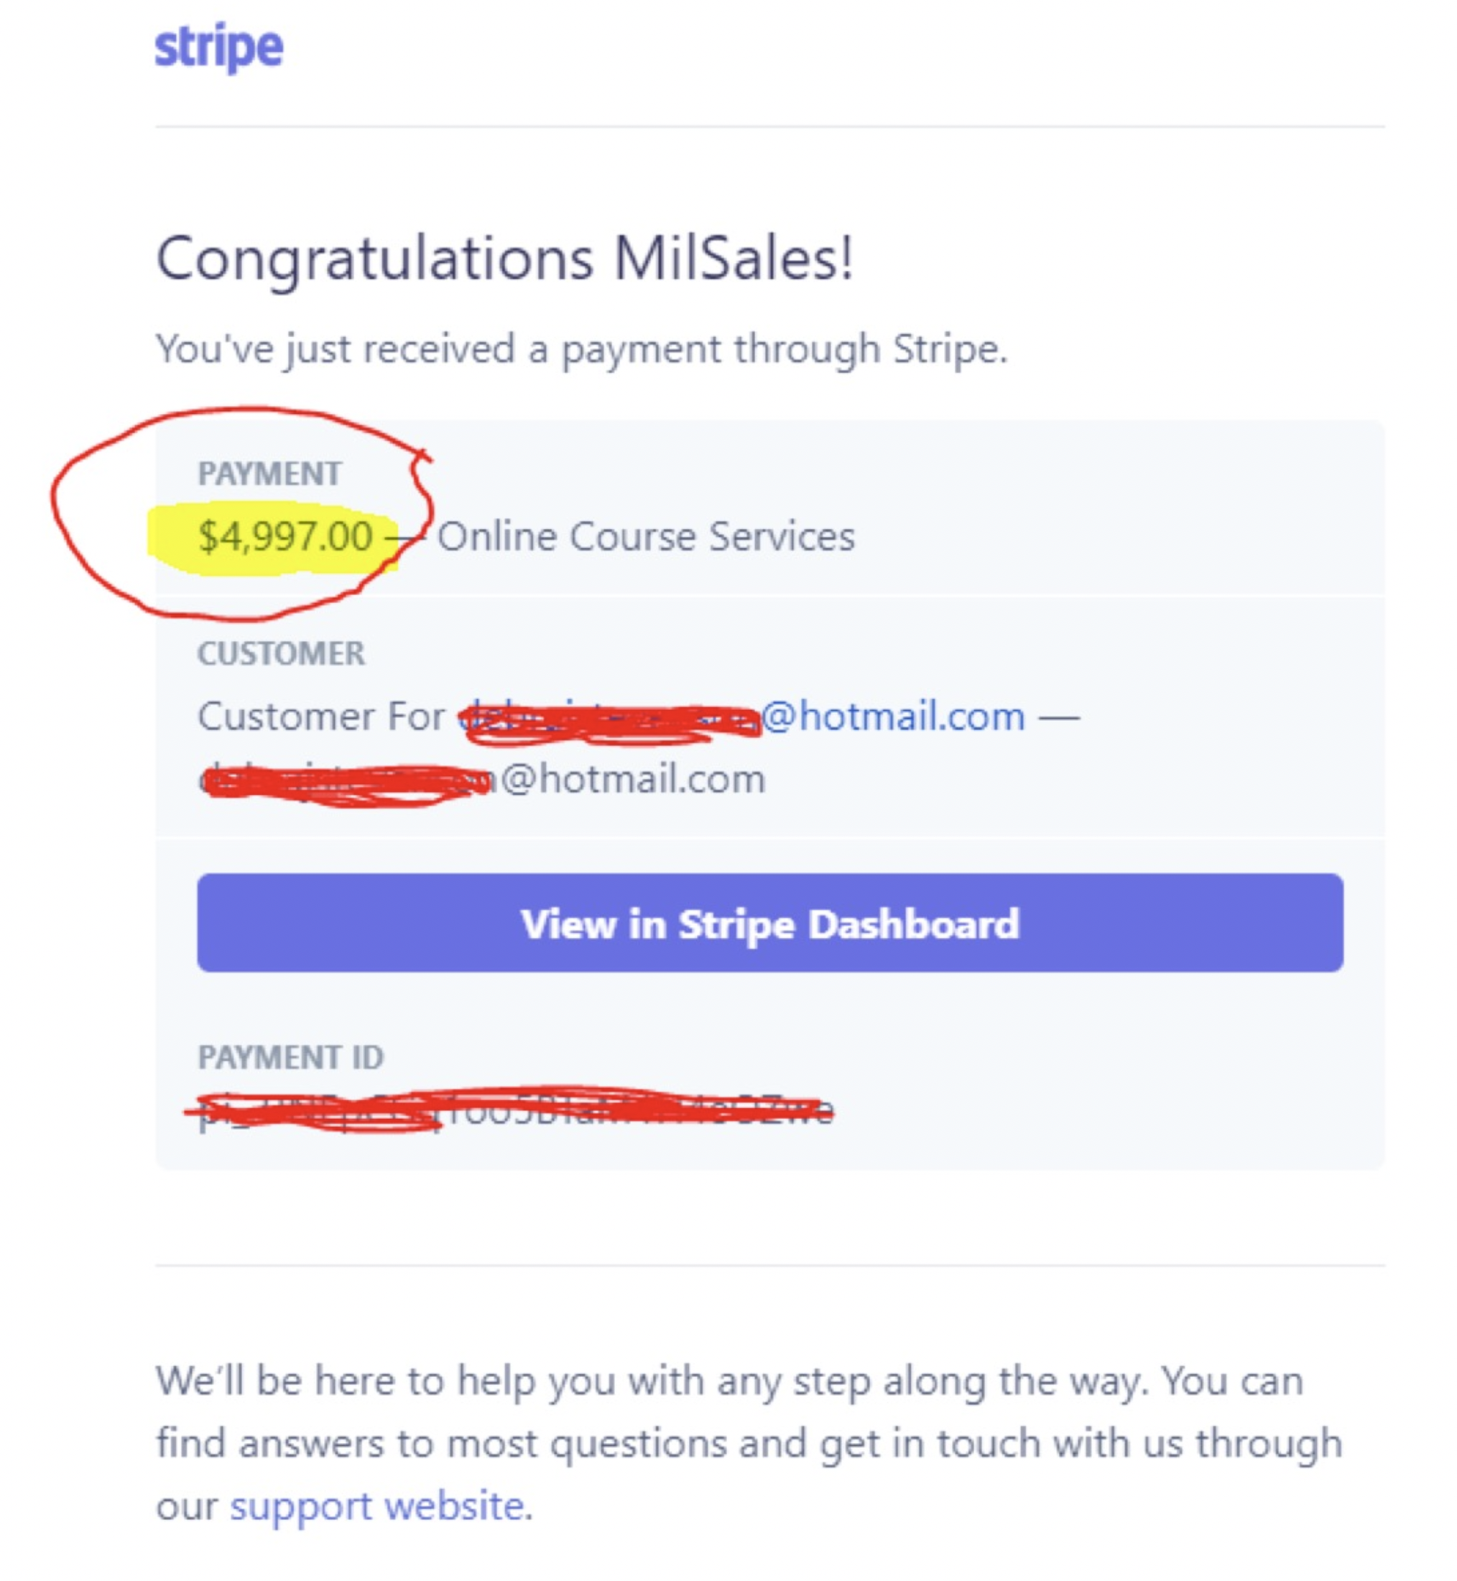This screenshot has width=1457, height=1581.
Task: Follow the support website link
Action: [377, 1506]
